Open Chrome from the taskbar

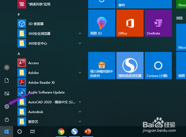point(61,132)
